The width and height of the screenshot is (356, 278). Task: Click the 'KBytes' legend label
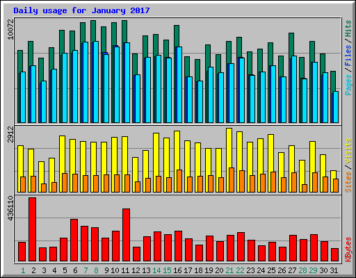click(x=348, y=250)
